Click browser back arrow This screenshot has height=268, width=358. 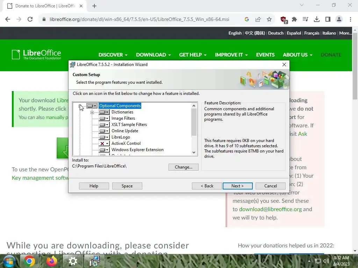point(8,20)
